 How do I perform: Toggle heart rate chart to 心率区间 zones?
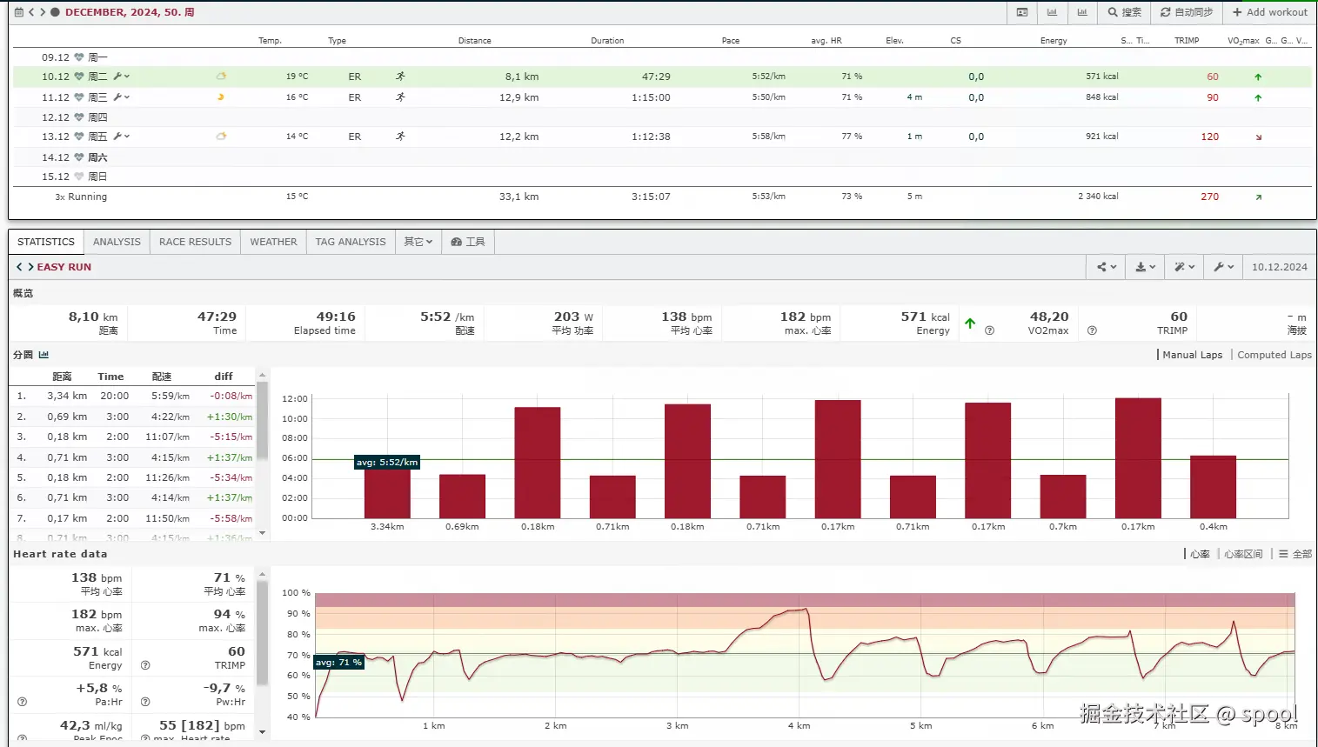(x=1242, y=554)
